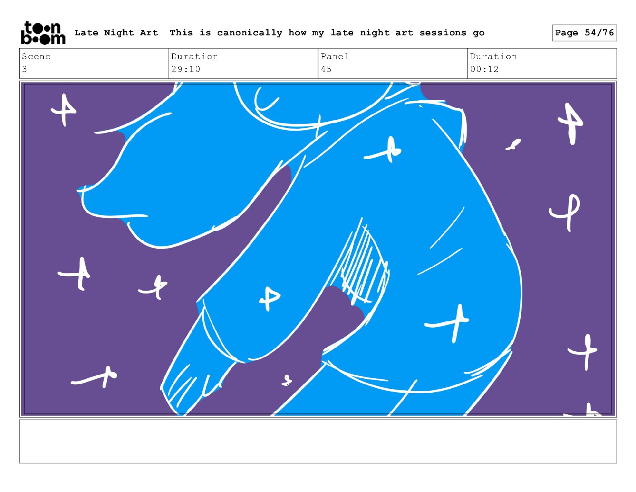636x492 pixels.
Task: Click the storyboard description header text
Action: click(x=327, y=33)
